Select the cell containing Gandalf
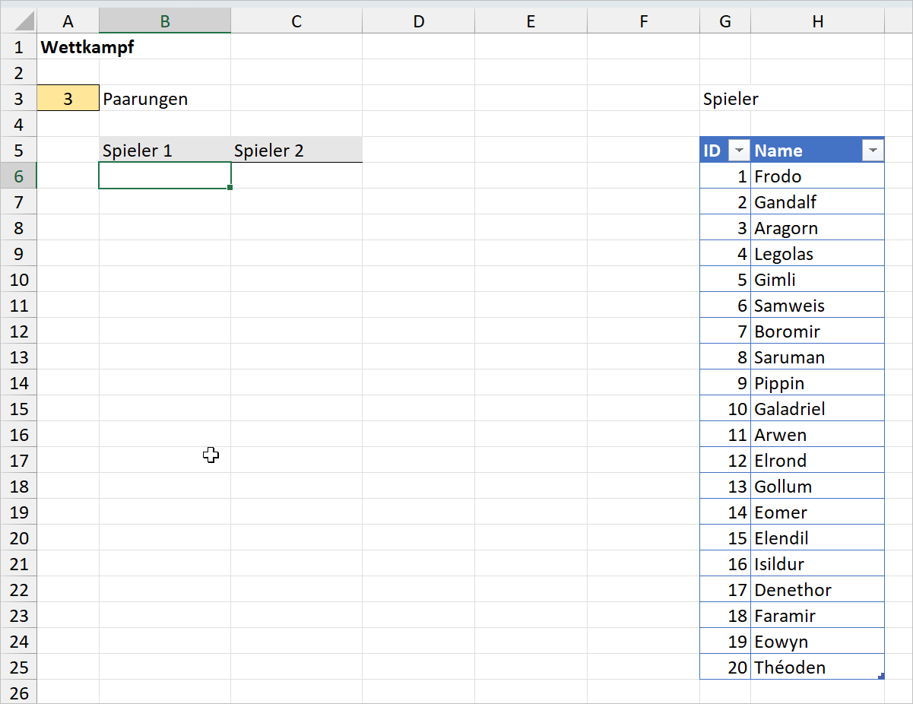913x704 pixels. click(x=816, y=202)
